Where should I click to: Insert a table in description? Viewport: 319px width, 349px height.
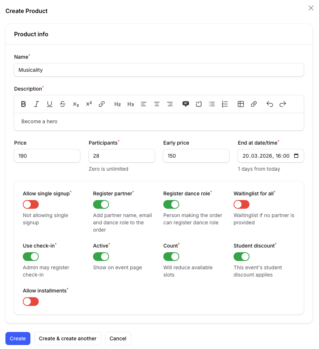pos(241,104)
